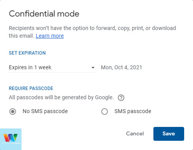This screenshot has width=193, height=150.
Task: Select the SMS passcode radio button
Action: tap(105, 112)
